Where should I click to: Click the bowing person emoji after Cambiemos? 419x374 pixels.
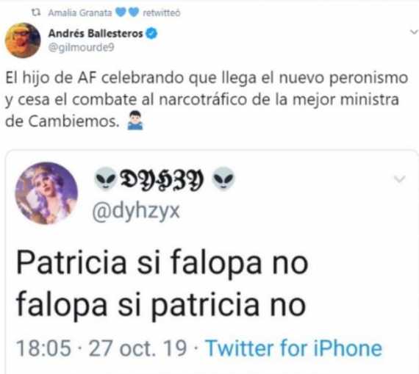pos(135,121)
